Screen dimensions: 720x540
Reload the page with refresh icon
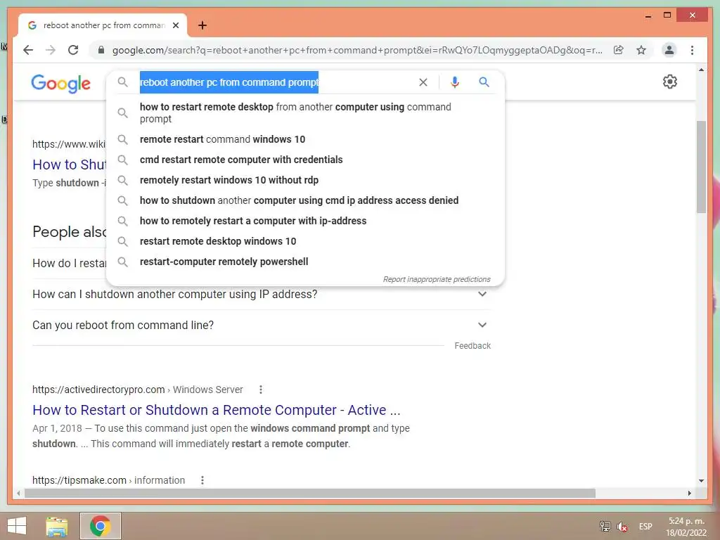(x=73, y=50)
